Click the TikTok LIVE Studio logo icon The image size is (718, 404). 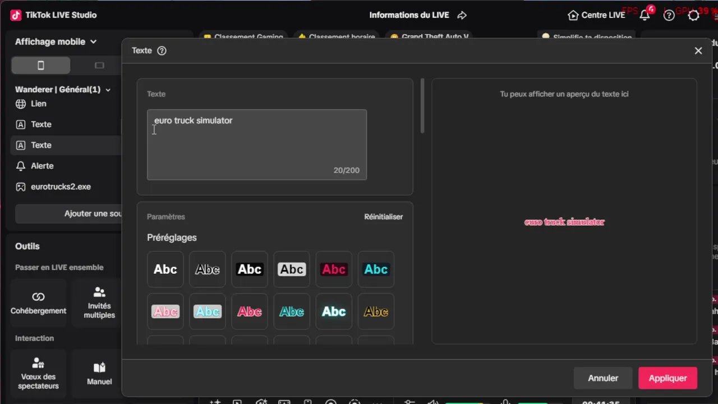pyautogui.click(x=16, y=15)
